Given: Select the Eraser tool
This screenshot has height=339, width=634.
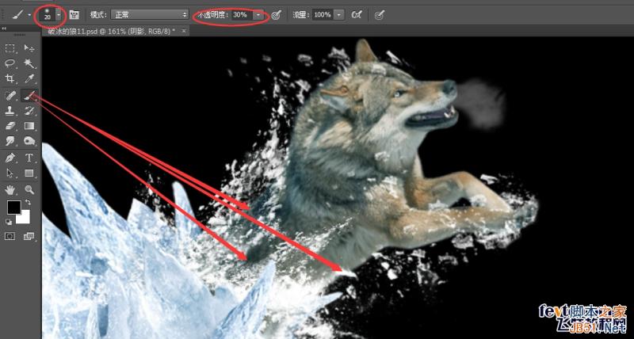Looking at the screenshot, I should pyautogui.click(x=10, y=126).
